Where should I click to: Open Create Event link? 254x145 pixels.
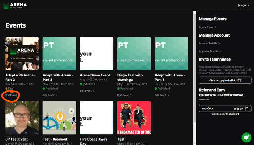[x=207, y=27]
